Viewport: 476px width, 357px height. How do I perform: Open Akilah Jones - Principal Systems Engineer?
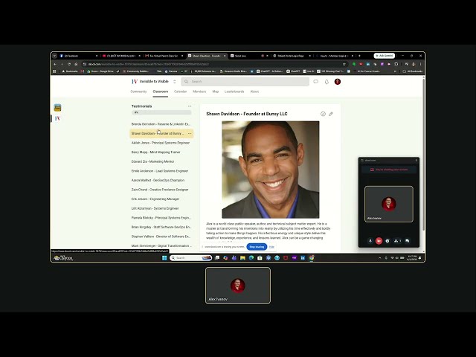pos(161,143)
